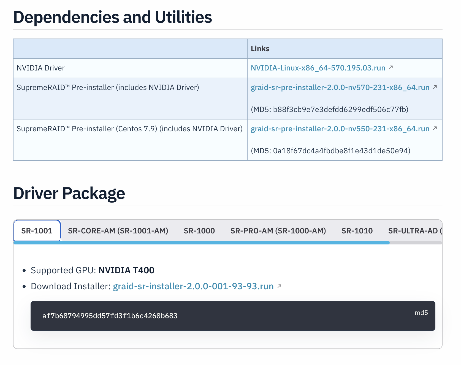The width and height of the screenshot is (461, 365).
Task: Click external-link arrow beside NVIDIA-Linux driver link
Action: (391, 67)
